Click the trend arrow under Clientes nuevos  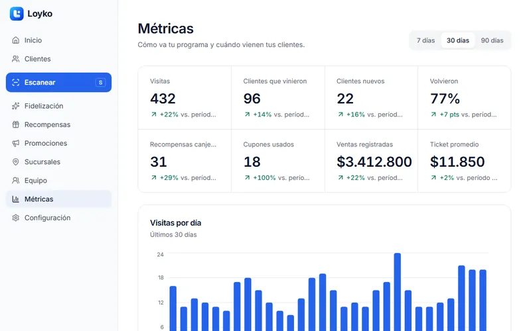[x=341, y=115]
